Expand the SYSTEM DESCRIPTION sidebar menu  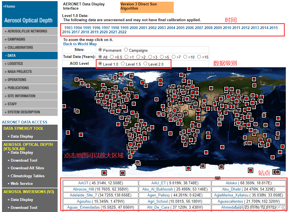[30, 112]
